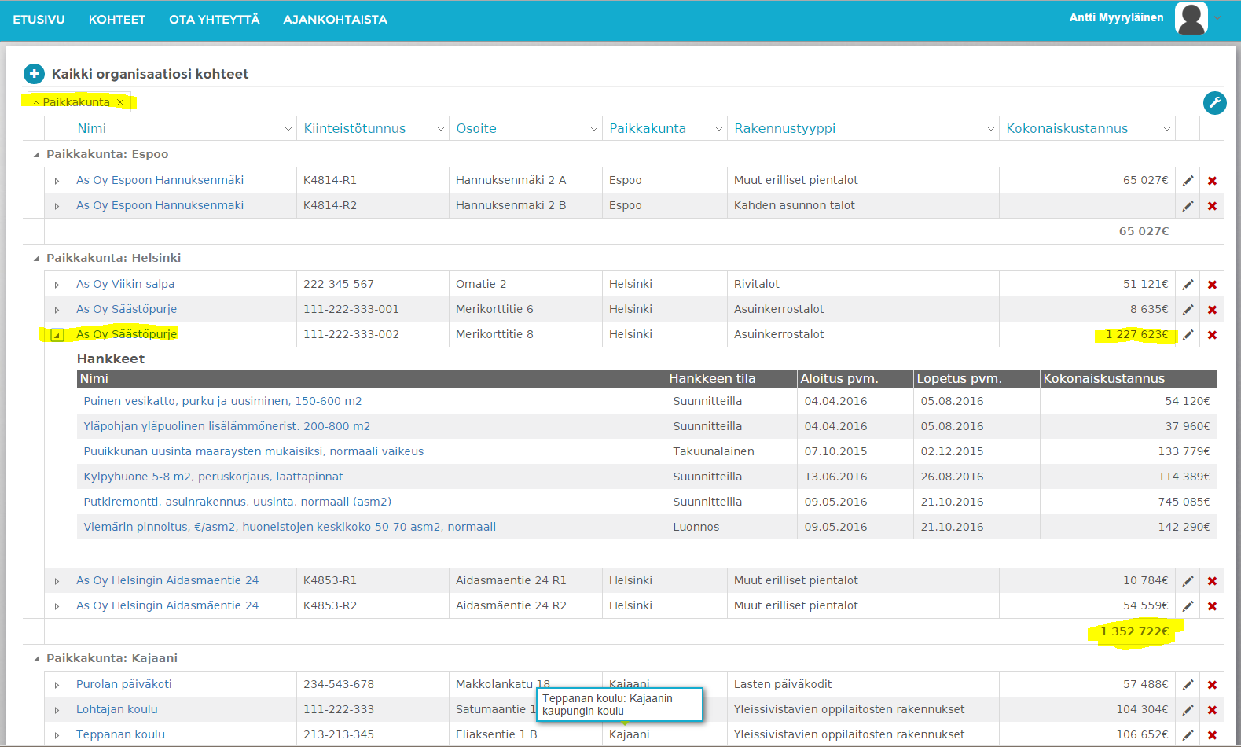
Task: Edit the Hannuksenmäki 2 A row
Action: click(x=1188, y=181)
